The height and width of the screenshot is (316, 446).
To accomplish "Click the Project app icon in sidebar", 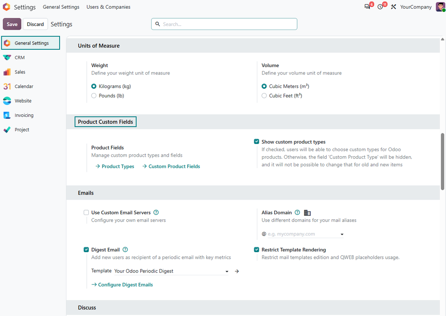I will click(x=7, y=130).
